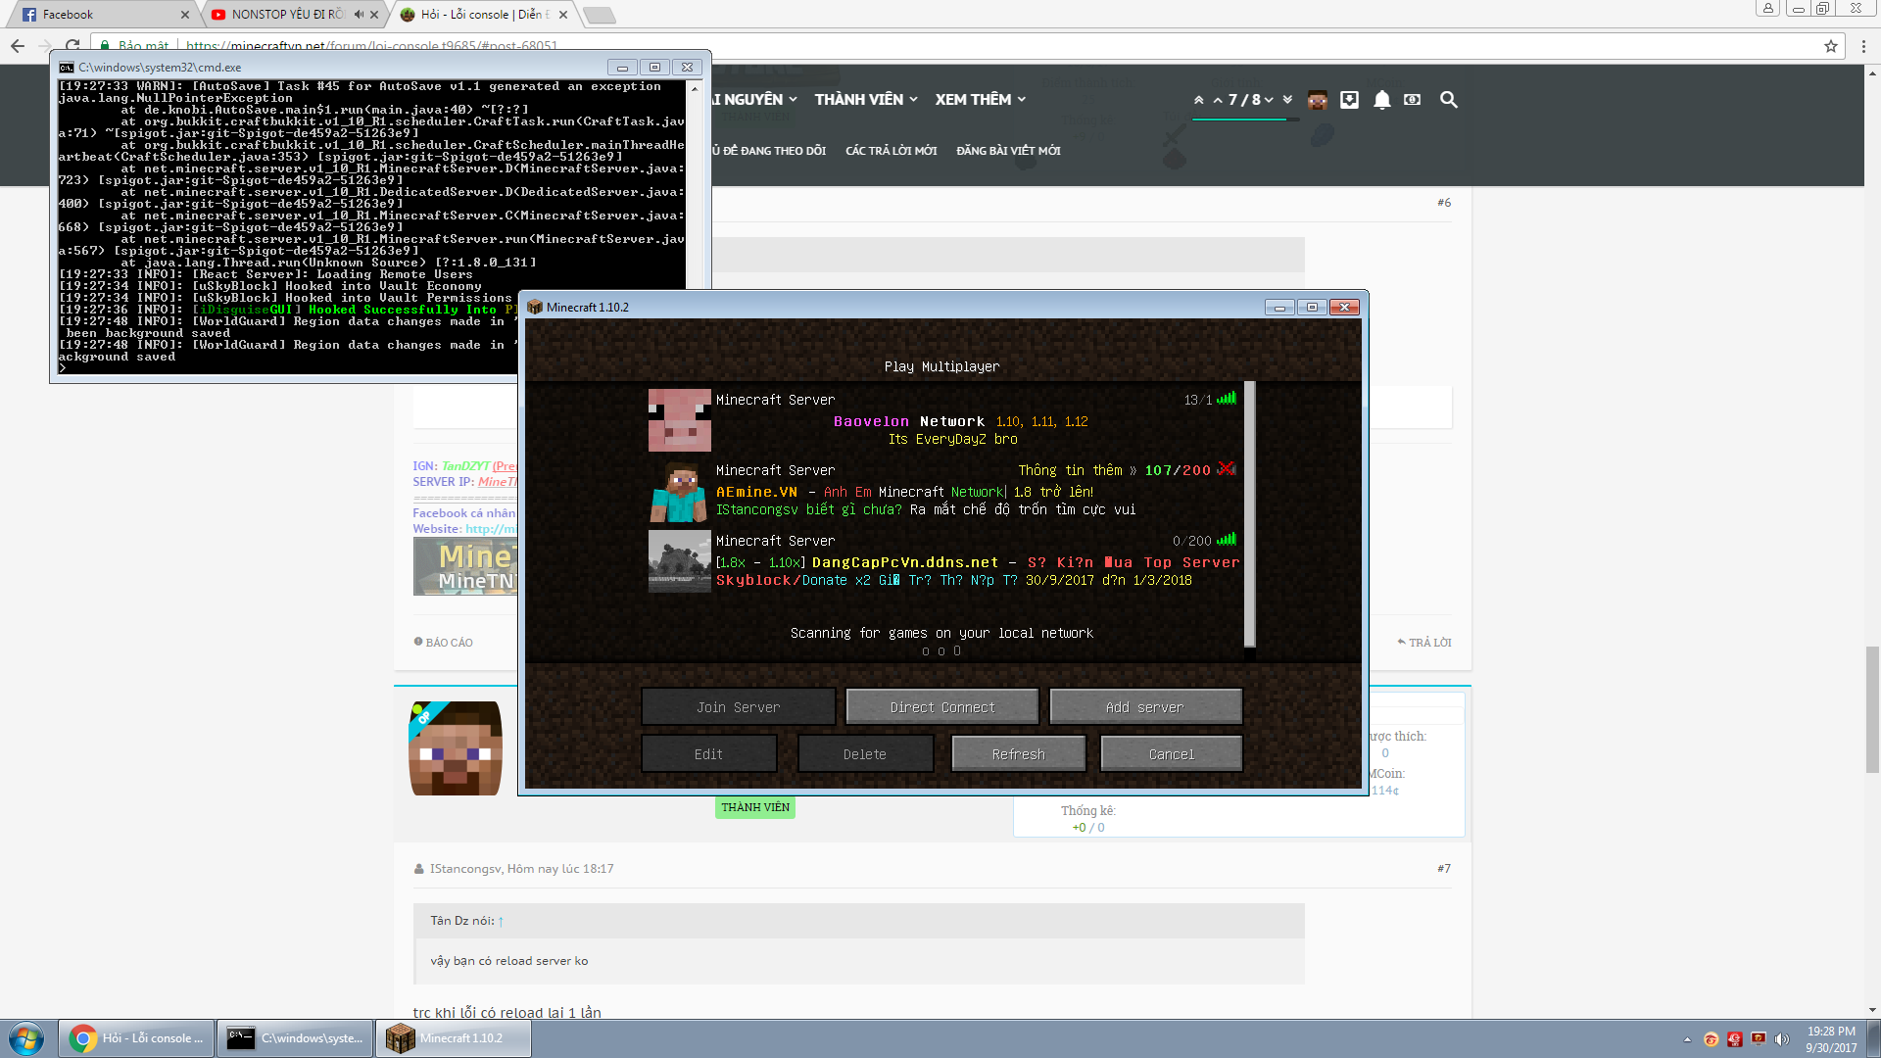1881x1058 pixels.
Task: Click the notifications bell icon
Action: (1381, 100)
